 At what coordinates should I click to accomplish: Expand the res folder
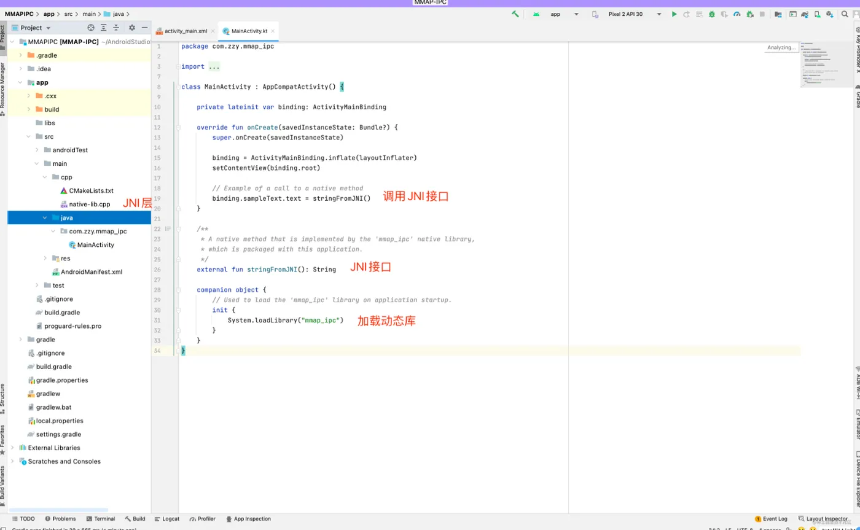pos(45,258)
